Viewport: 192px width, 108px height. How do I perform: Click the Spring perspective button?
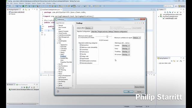tap(182, 6)
